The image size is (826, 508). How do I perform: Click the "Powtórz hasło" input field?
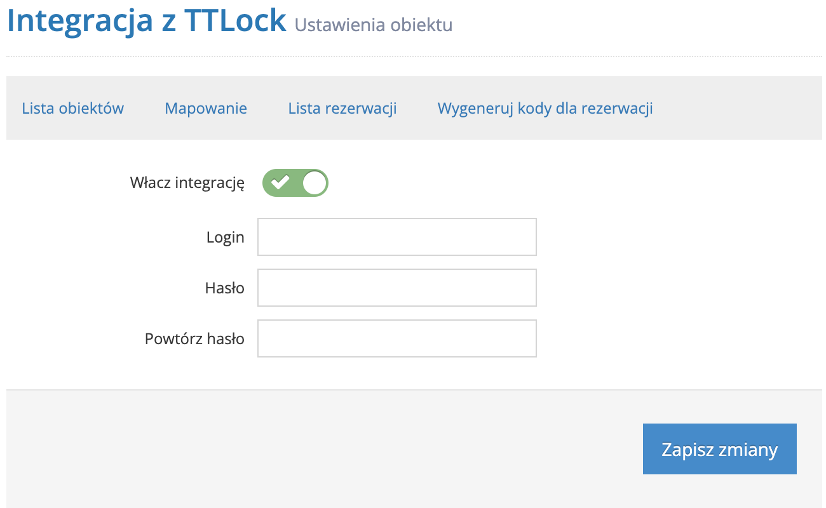(x=396, y=338)
